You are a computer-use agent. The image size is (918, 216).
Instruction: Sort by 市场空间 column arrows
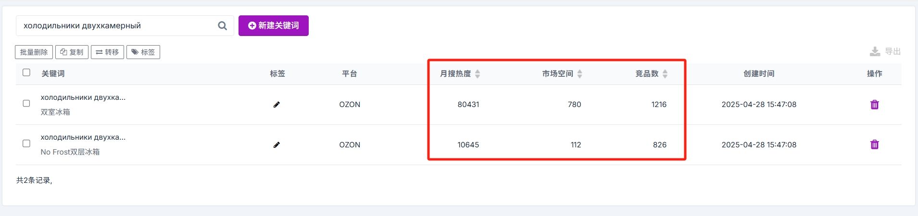pyautogui.click(x=579, y=74)
